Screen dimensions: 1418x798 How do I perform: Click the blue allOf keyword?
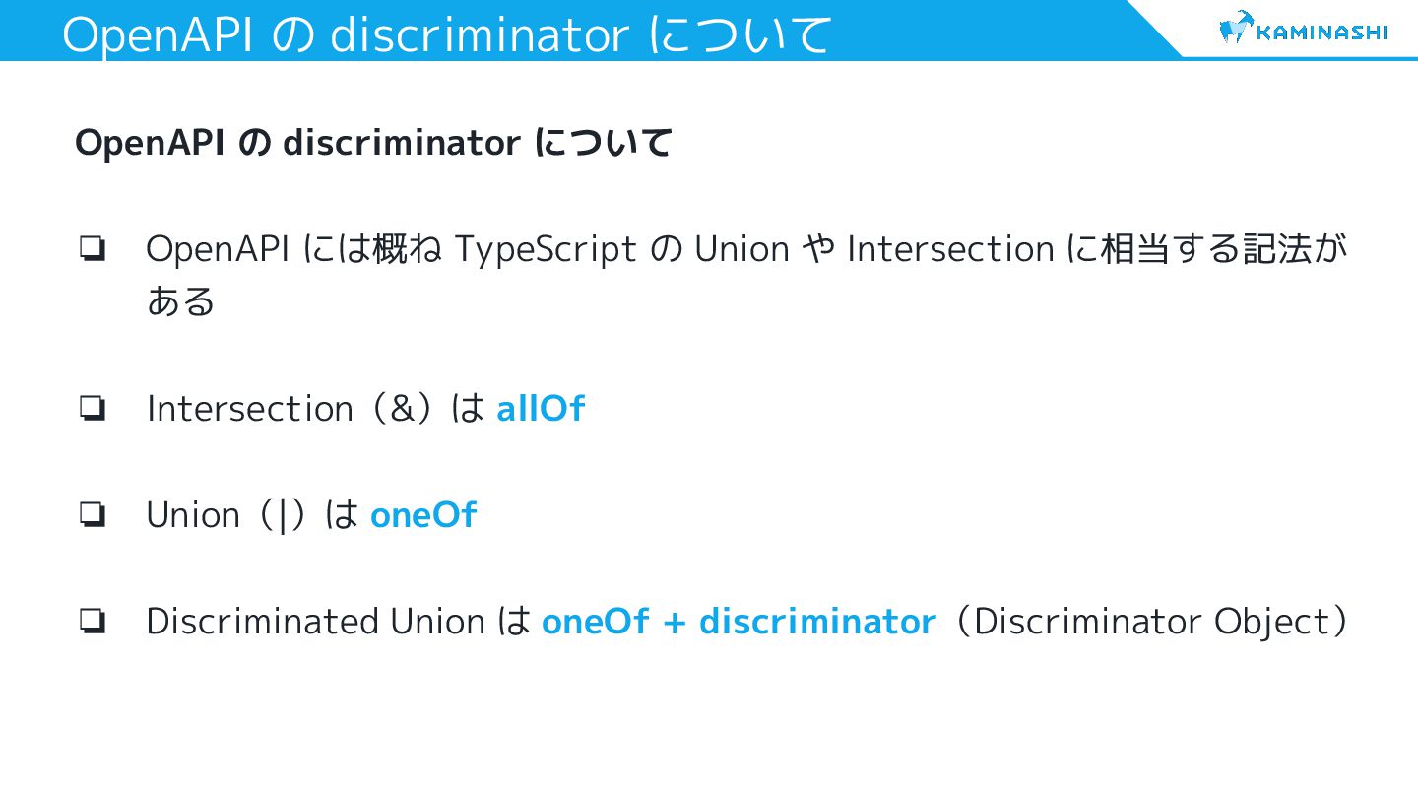click(541, 408)
